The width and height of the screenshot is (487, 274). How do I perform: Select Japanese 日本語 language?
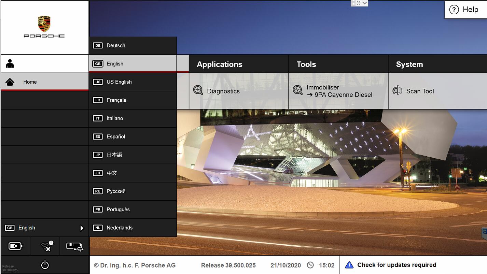click(133, 155)
